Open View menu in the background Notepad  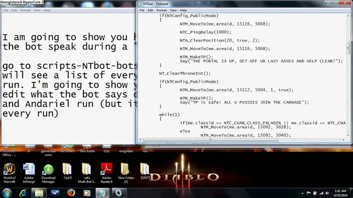[x=37, y=10]
